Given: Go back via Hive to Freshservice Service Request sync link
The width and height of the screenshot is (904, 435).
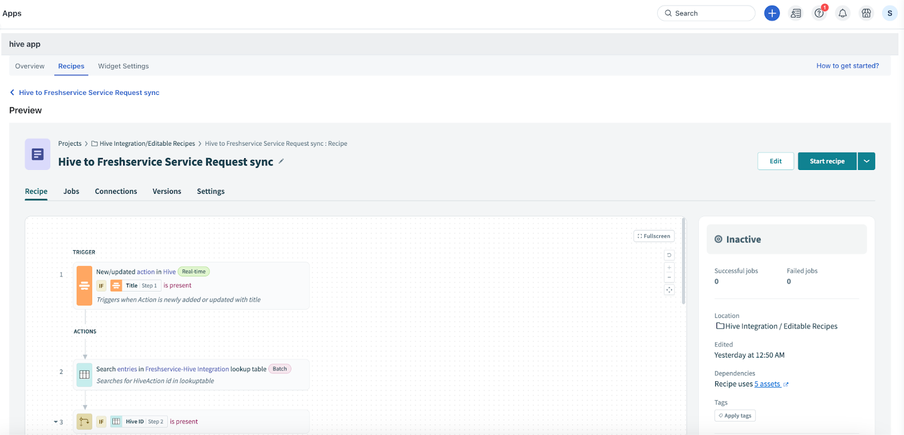Looking at the screenshot, I should click(x=89, y=93).
